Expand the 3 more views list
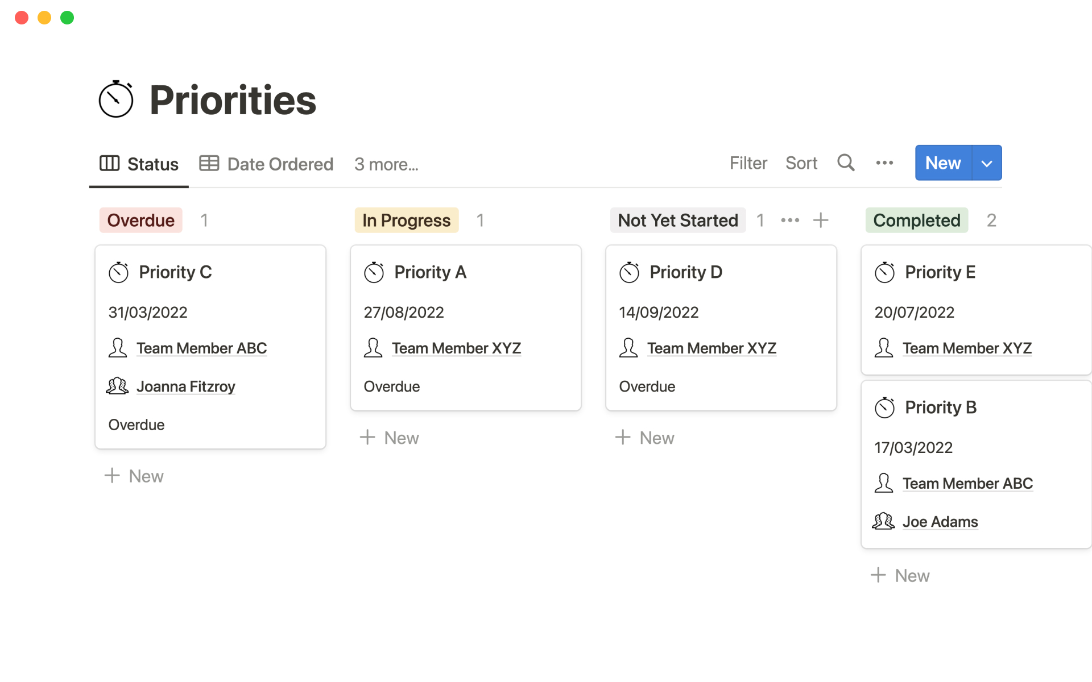The image size is (1092, 682). tap(386, 164)
